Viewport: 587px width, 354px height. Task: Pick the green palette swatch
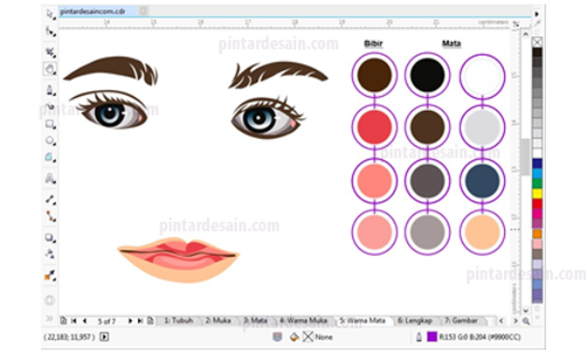click(x=538, y=184)
